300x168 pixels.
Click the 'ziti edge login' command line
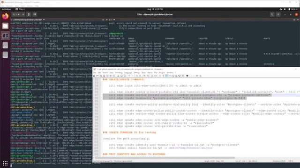[x=155, y=86]
